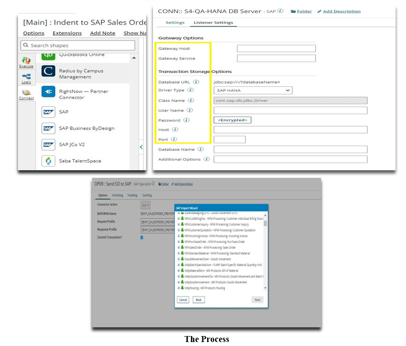This screenshot has height=346, width=406.
Task: Click the Gateway Host input field
Action: coord(276,49)
